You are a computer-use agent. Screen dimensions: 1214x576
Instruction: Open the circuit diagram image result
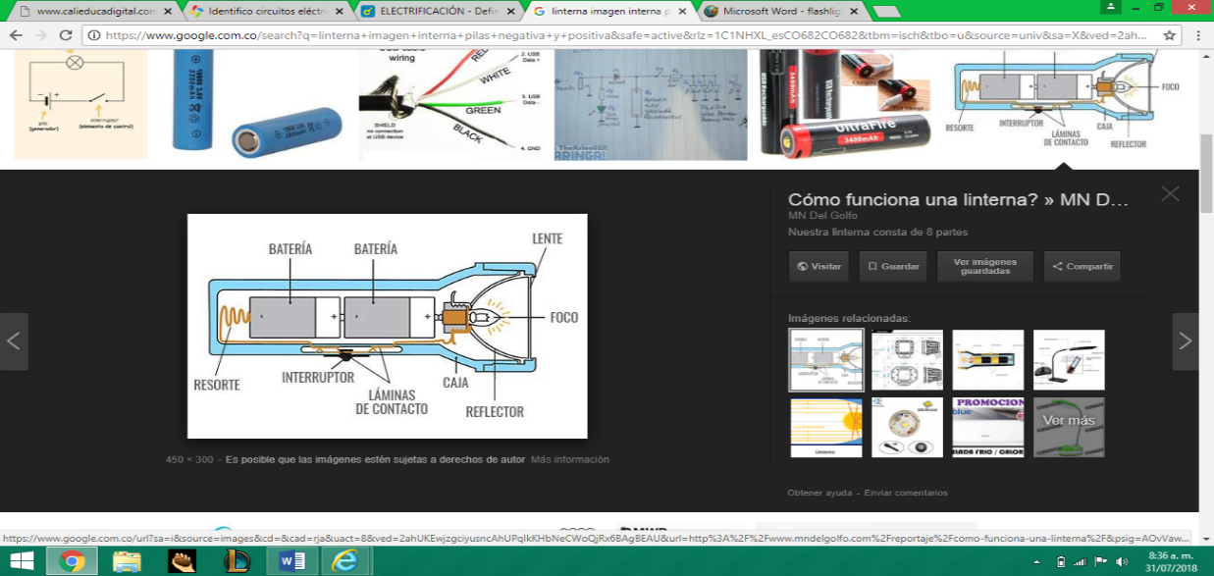point(80,104)
